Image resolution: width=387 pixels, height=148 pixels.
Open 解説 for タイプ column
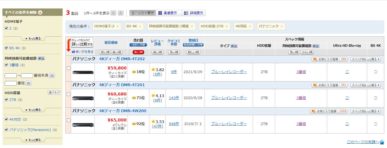click(234, 46)
